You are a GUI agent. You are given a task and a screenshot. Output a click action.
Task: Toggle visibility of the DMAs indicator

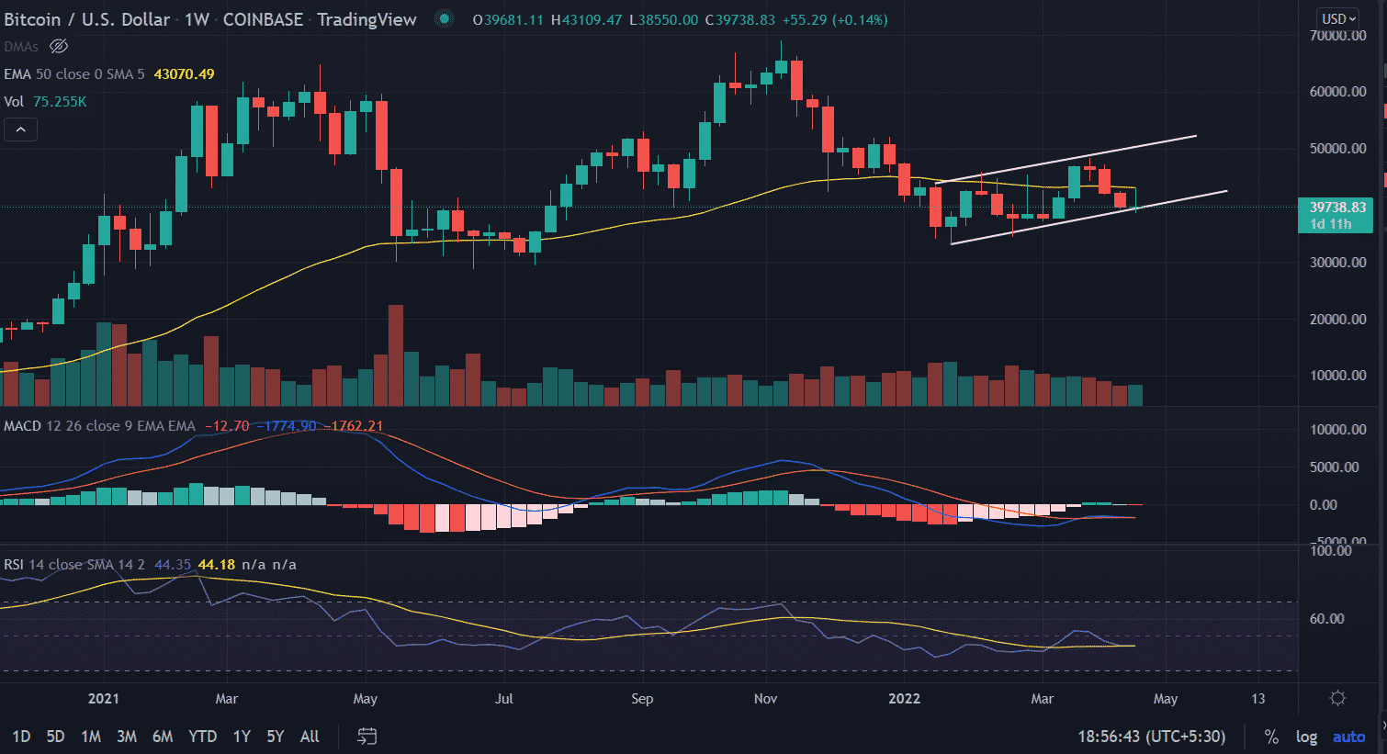(x=59, y=46)
